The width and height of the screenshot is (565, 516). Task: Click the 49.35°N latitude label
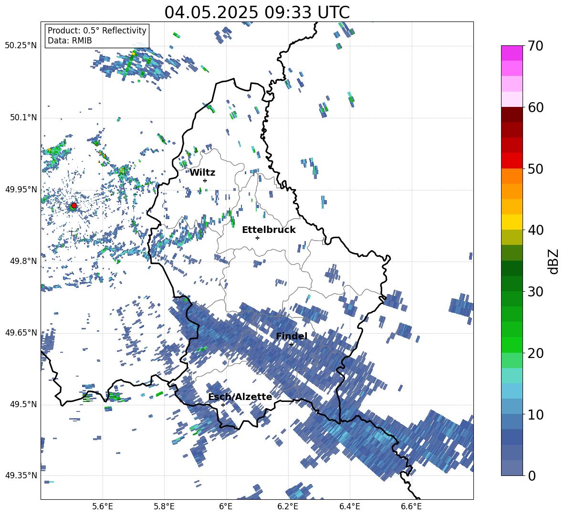[x=21, y=475]
